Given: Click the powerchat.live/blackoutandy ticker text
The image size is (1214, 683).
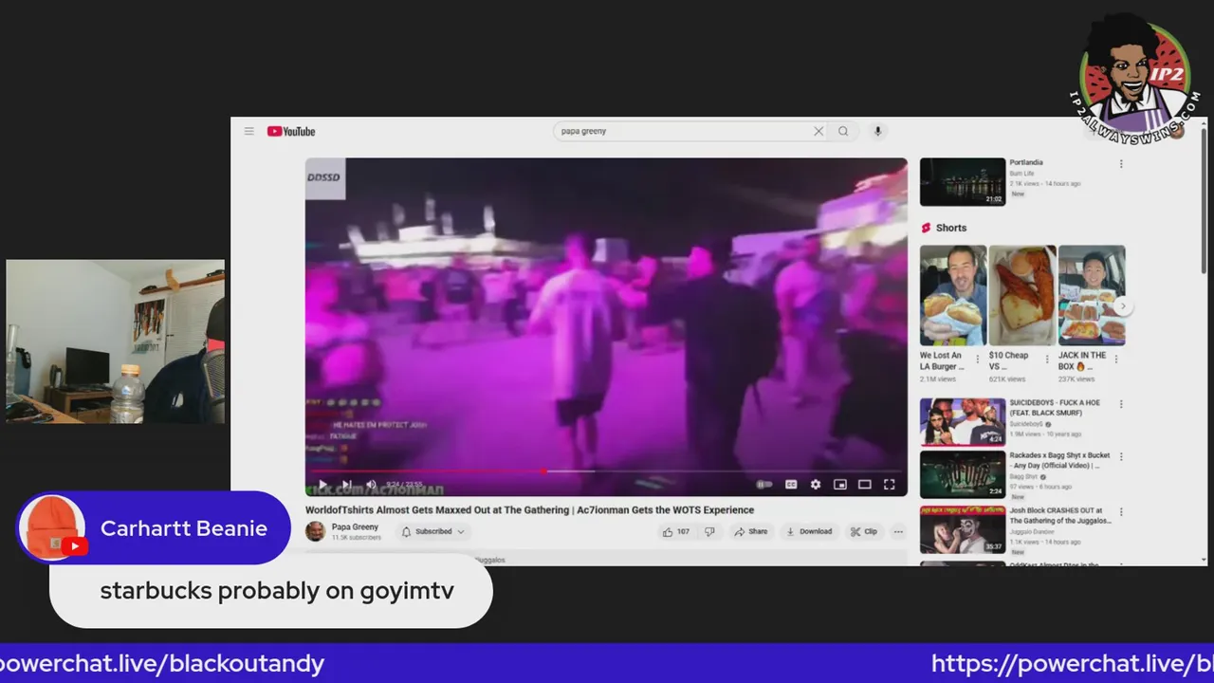Looking at the screenshot, I should [162, 664].
